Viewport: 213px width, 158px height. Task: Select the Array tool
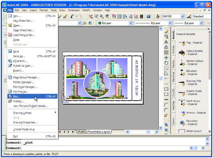pyautogui.click(x=166, y=52)
